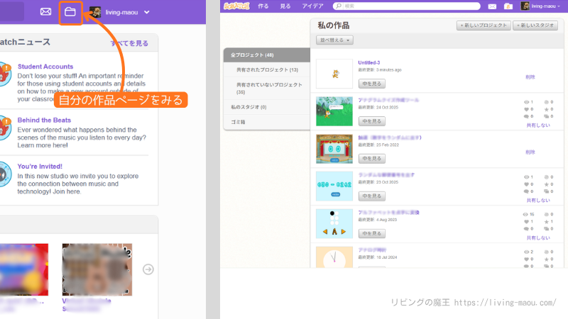
Task: Open the アイデア menu item
Action: [312, 6]
